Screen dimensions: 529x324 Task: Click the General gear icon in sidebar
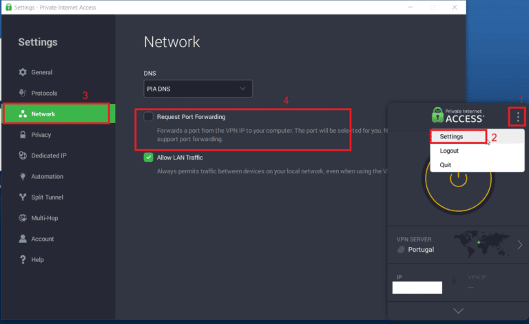point(23,72)
